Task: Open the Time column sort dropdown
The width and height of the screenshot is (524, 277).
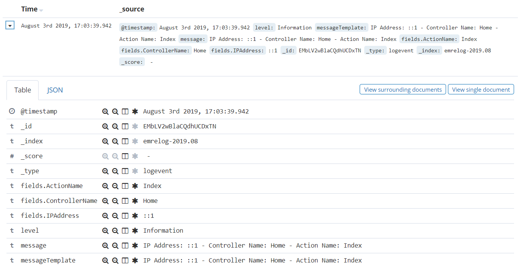Action: click(x=41, y=10)
